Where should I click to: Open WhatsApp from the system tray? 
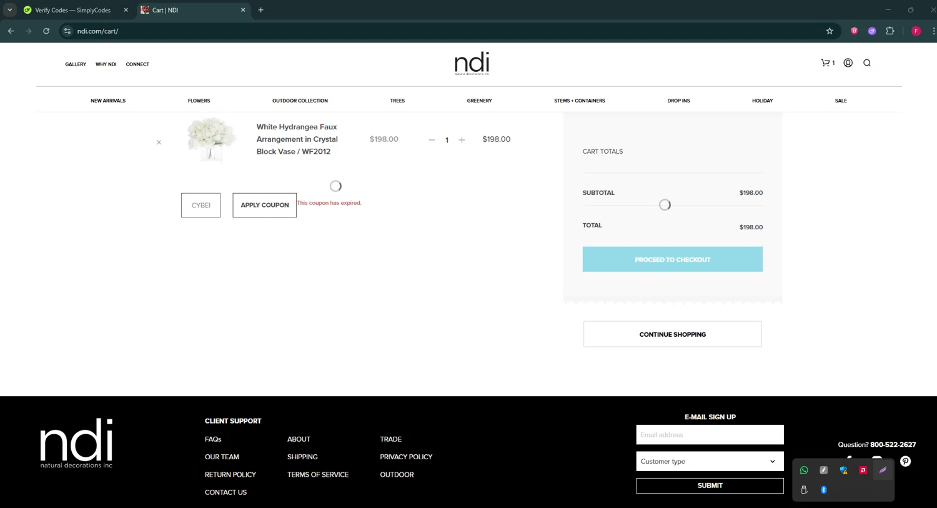click(x=804, y=470)
